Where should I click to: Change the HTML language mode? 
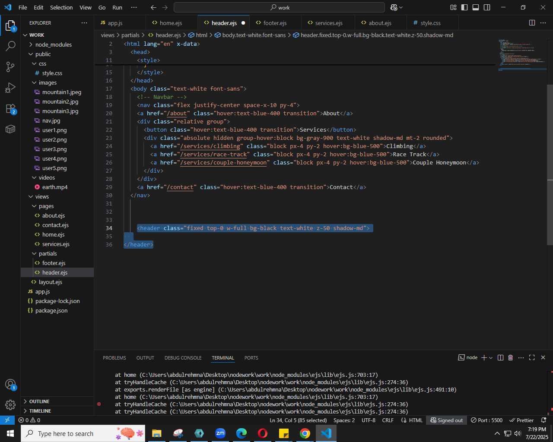click(416, 420)
